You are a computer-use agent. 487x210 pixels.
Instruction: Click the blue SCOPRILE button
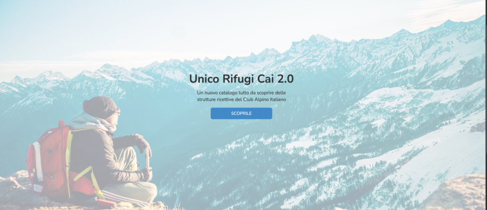point(241,114)
